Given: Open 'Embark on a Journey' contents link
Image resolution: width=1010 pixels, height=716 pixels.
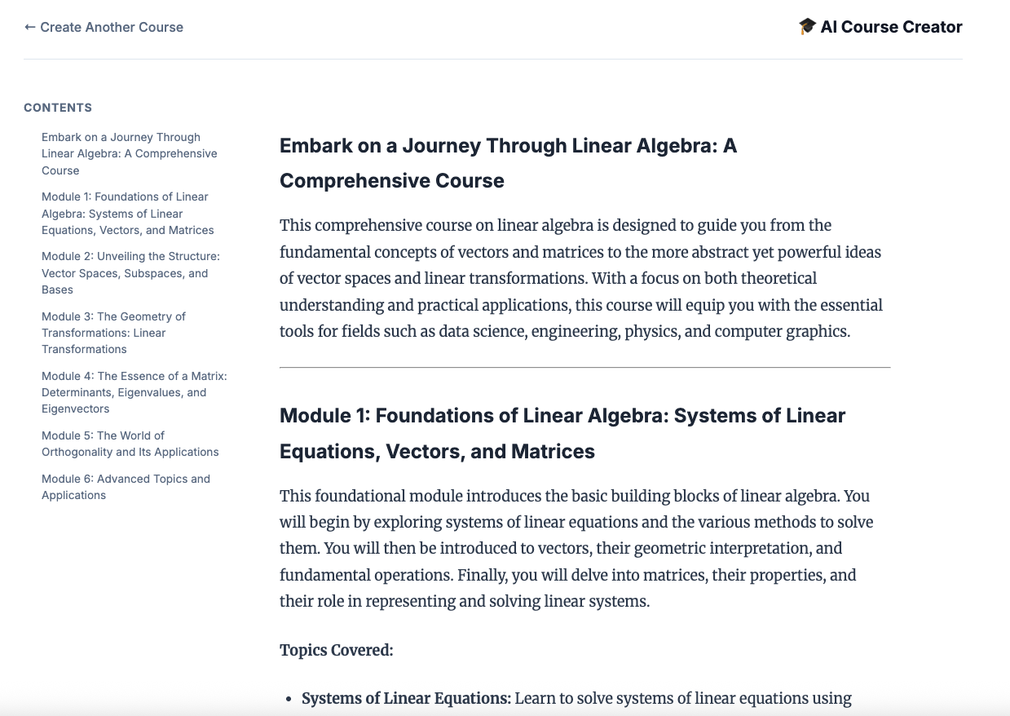Looking at the screenshot, I should pos(129,154).
